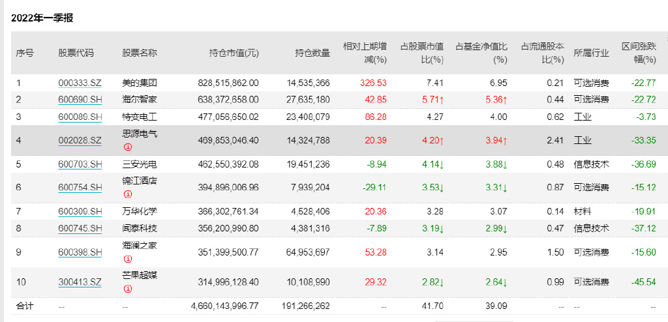
Task: Open stock code 000333.SZ link
Action: [x=80, y=83]
